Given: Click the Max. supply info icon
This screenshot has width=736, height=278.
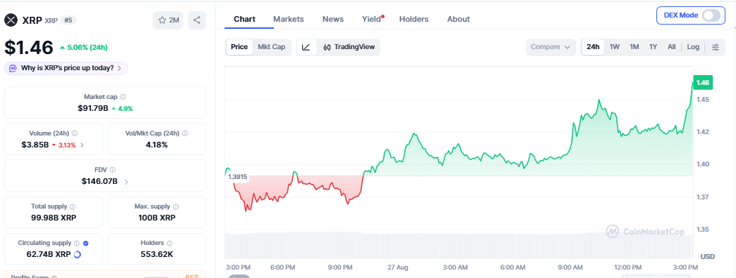Looking at the screenshot, I should (x=175, y=206).
